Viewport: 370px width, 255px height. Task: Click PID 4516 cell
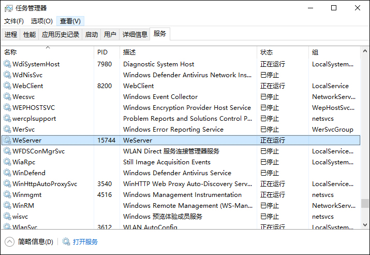105,194
